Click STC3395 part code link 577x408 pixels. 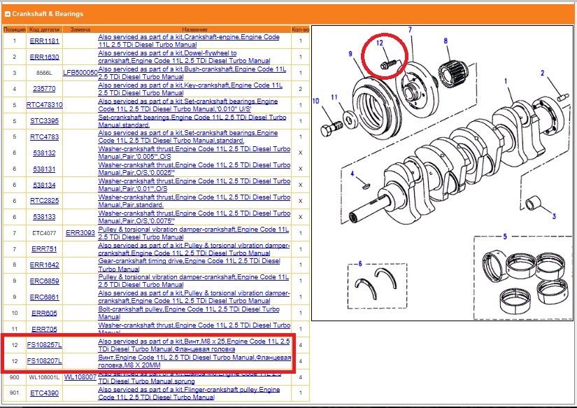click(44, 121)
